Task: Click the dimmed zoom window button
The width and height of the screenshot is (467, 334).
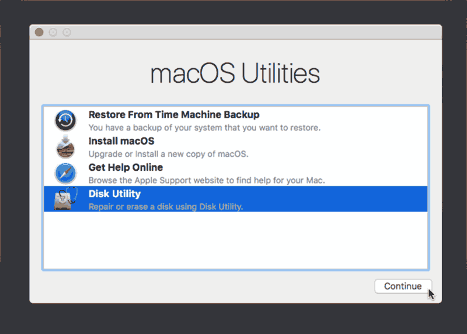Action: pos(67,32)
